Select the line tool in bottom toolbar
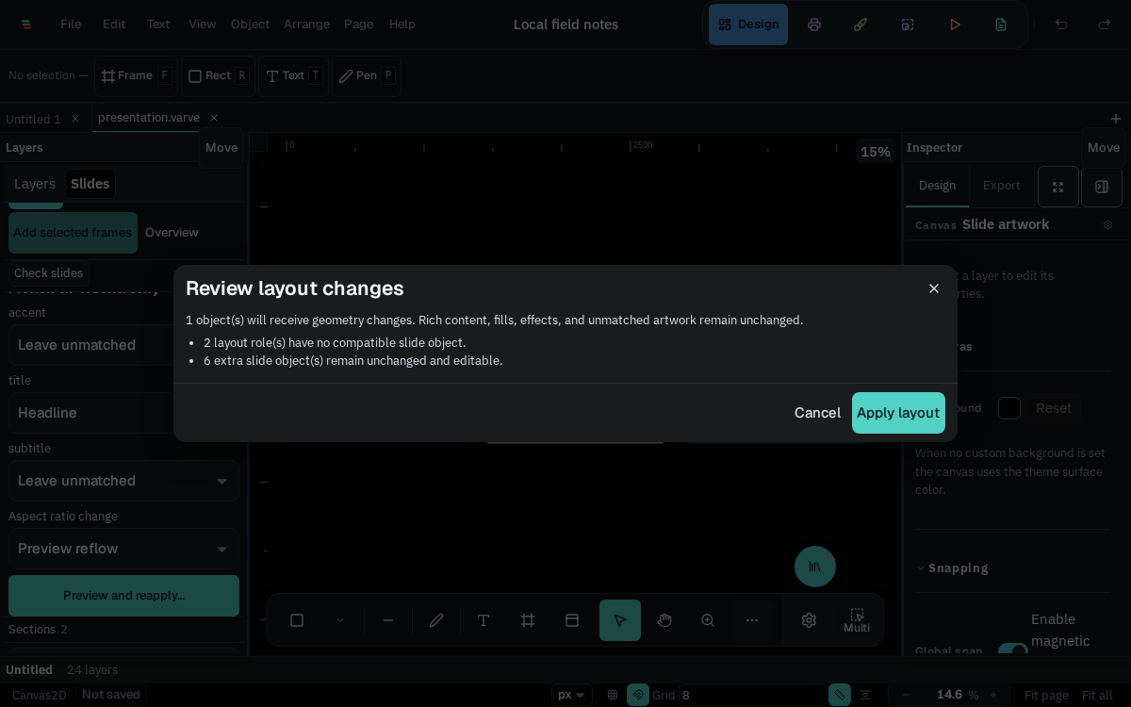The height and width of the screenshot is (707, 1131). pyautogui.click(x=388, y=620)
